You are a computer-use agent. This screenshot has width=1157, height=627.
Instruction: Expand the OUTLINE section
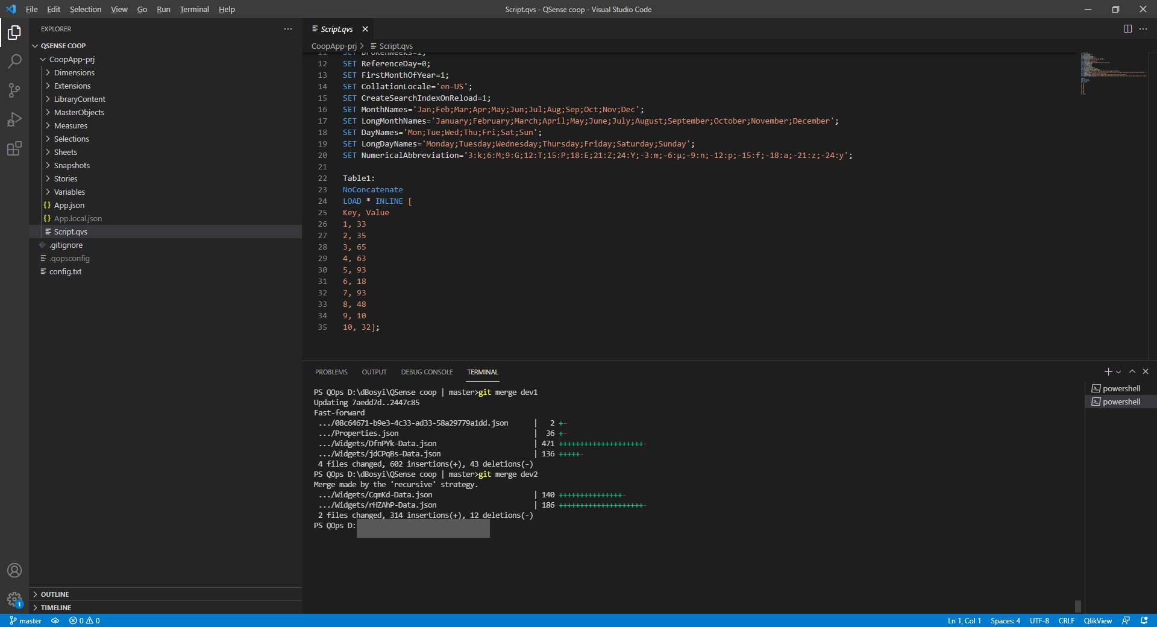click(x=55, y=594)
